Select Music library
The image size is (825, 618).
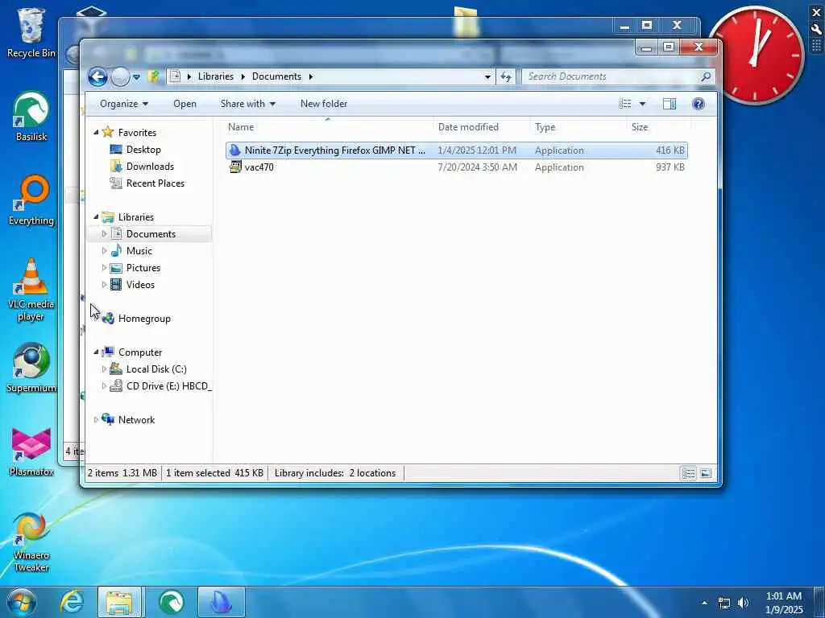(139, 251)
